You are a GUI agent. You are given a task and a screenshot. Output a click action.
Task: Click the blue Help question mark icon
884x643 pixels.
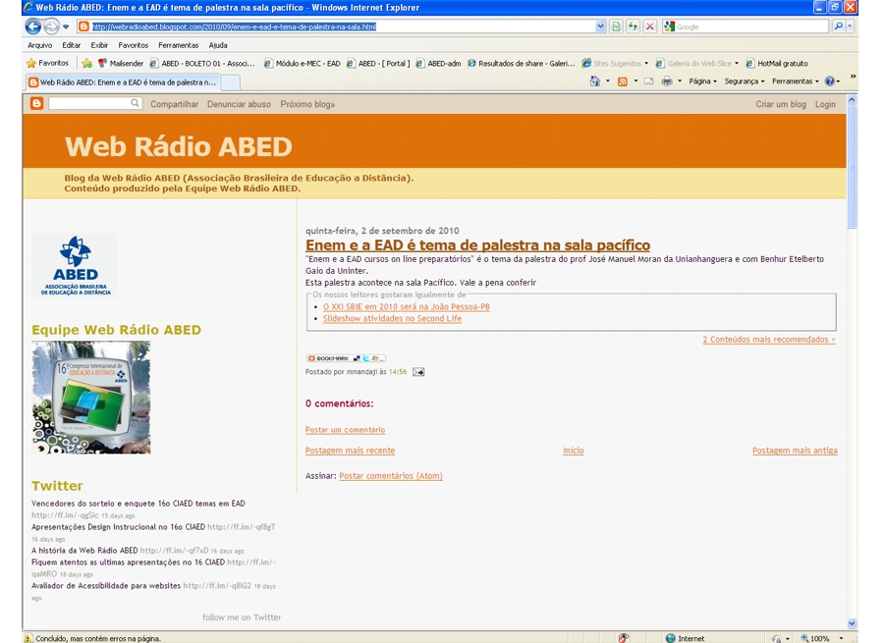pyautogui.click(x=829, y=81)
